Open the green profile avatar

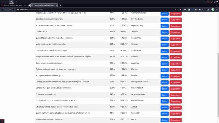[213, 10]
